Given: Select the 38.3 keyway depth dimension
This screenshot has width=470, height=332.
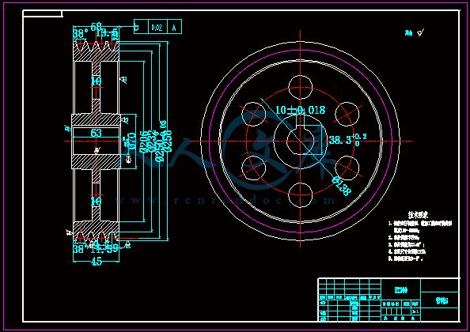Looking at the screenshot, I should [347, 139].
